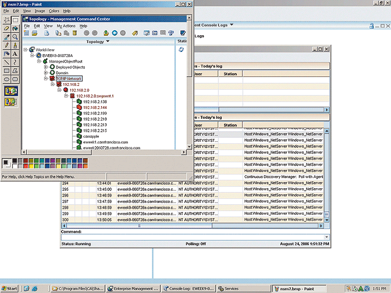Click the blue back arrow in the Topology toolbar

(x=115, y=33)
